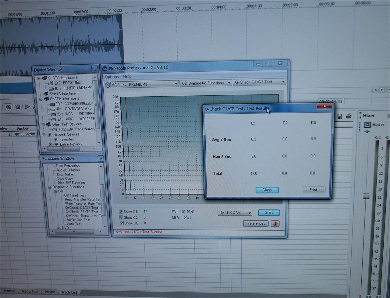Click the Other PnP Devices green icon
The height and width of the screenshot is (298, 390).
pyautogui.click(x=48, y=124)
